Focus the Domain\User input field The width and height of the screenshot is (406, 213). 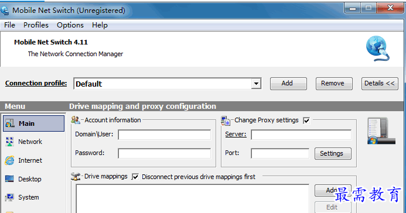point(165,135)
